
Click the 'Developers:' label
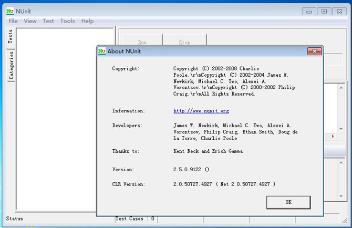127,126
